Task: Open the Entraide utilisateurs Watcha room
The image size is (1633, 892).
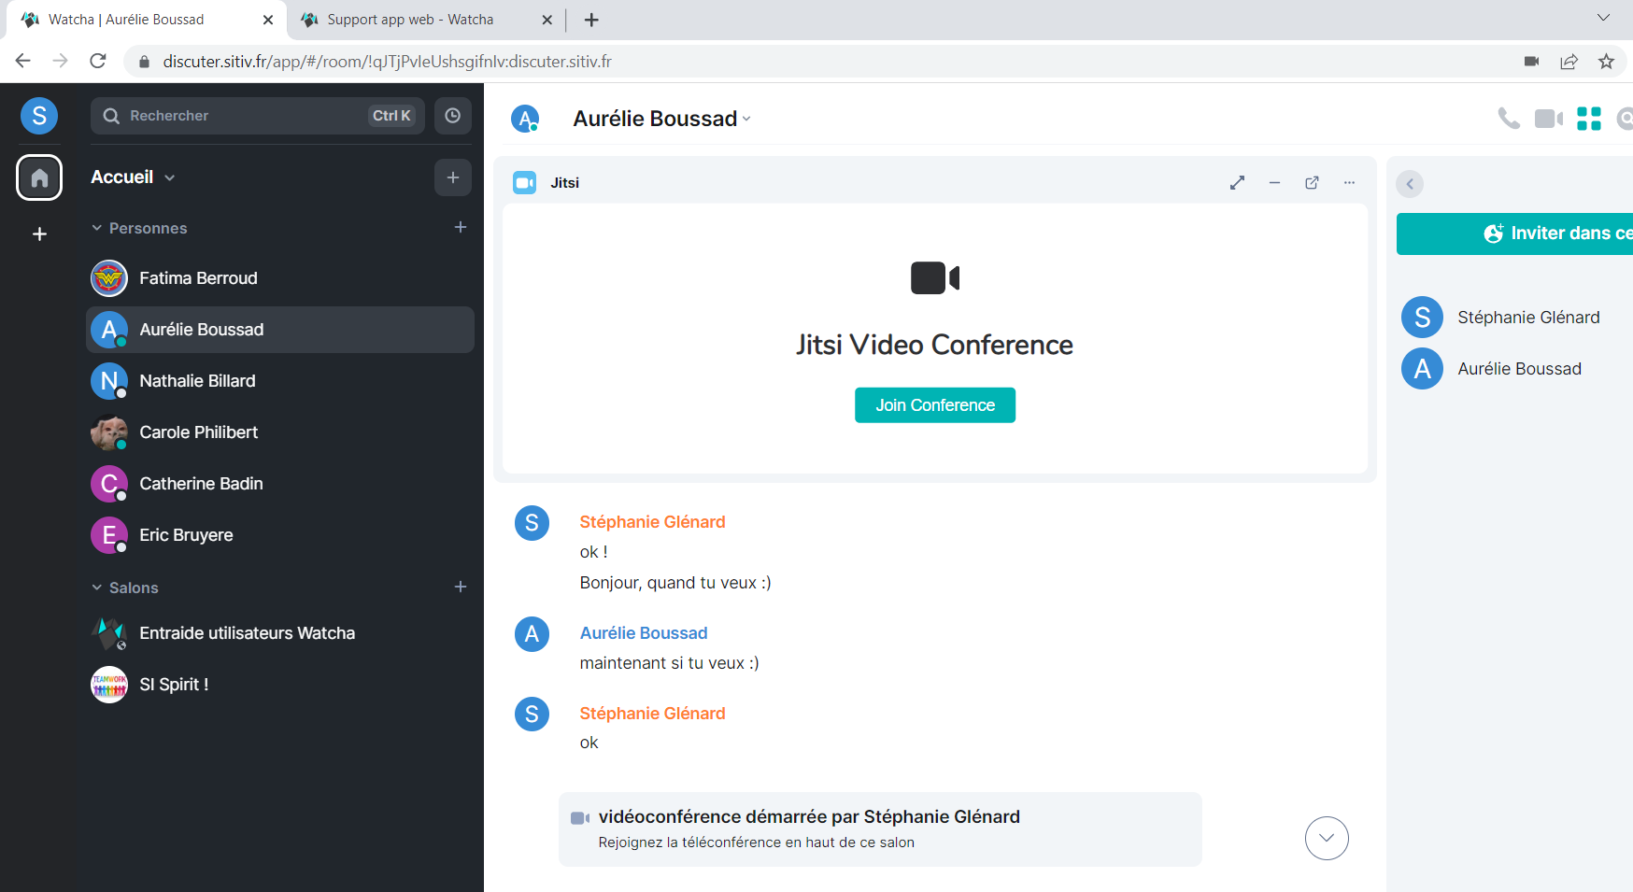Action: [247, 633]
